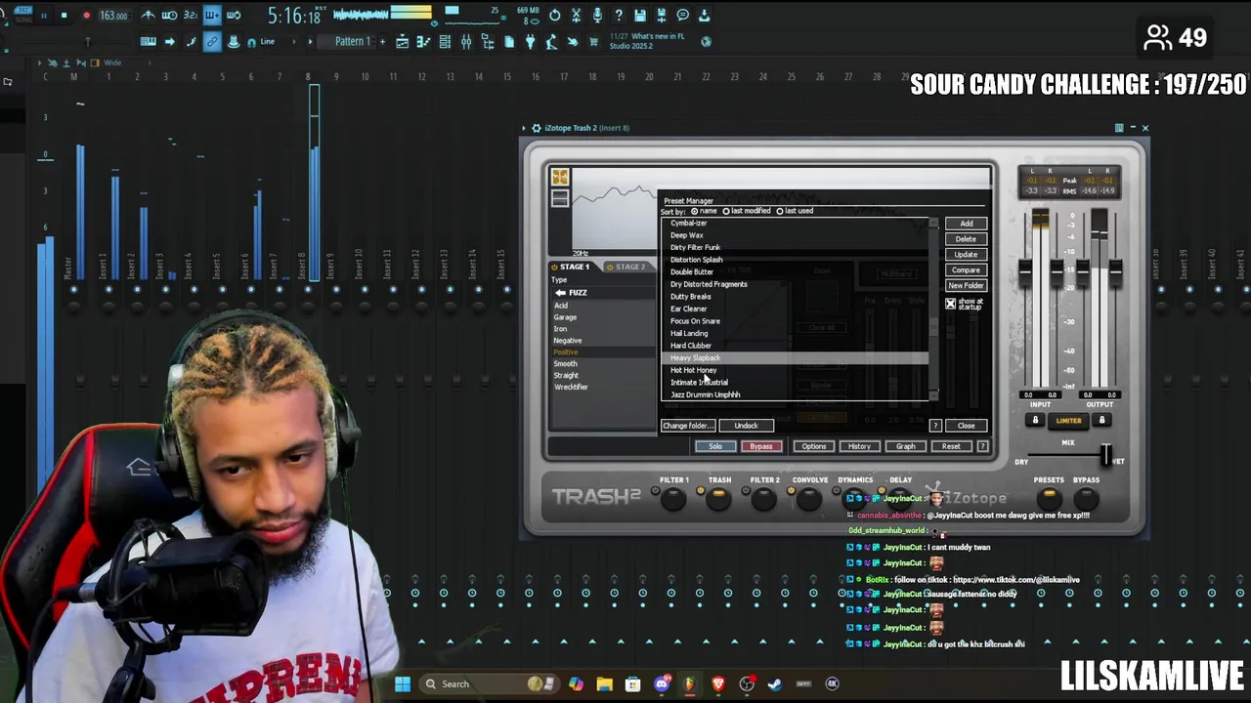
Task: Create a New Folder in Preset Manager
Action: click(966, 286)
